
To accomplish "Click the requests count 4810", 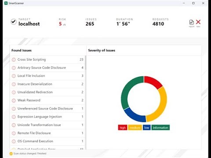I will click(158, 24).
